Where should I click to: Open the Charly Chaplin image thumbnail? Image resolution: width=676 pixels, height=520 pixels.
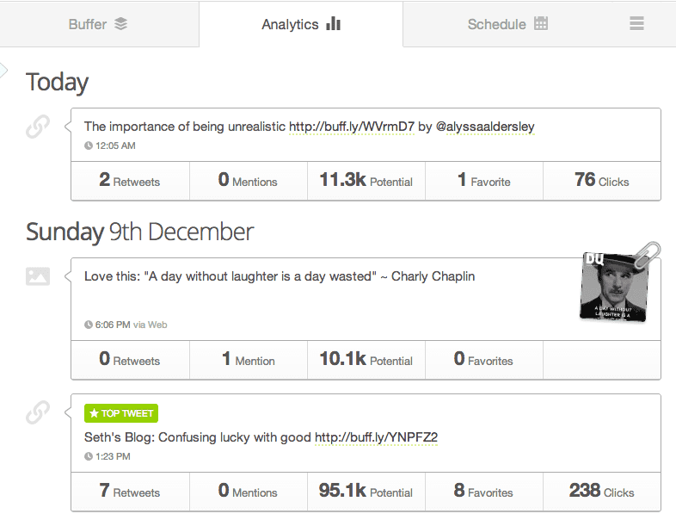pyautogui.click(x=614, y=287)
